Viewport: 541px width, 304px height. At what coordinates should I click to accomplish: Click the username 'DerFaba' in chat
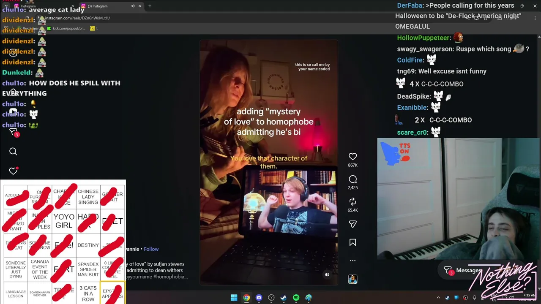point(410,5)
